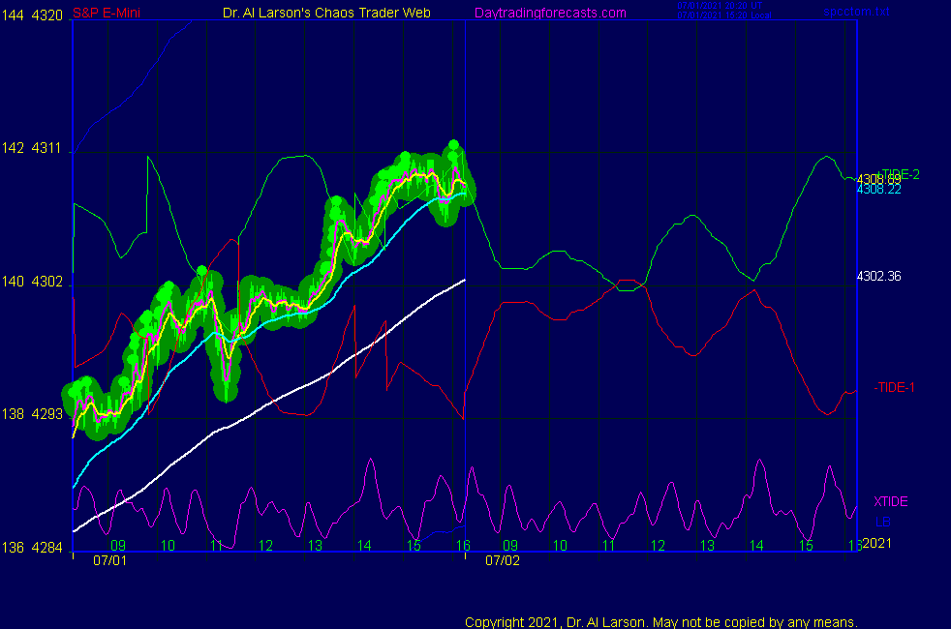Image resolution: width=951 pixels, height=629 pixels.
Task: Click the Dr. Al Larson's Chaos Trader Web heading
Action: tap(326, 13)
